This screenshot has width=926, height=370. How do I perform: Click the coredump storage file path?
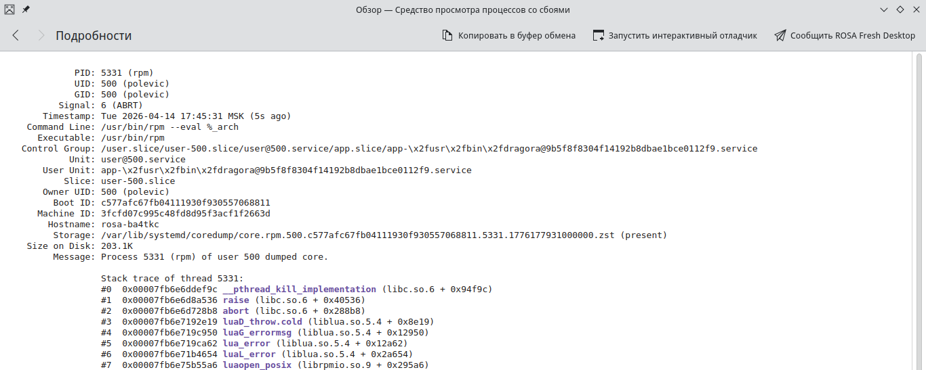point(357,235)
